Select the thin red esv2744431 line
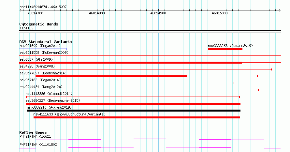 pos(139,90)
